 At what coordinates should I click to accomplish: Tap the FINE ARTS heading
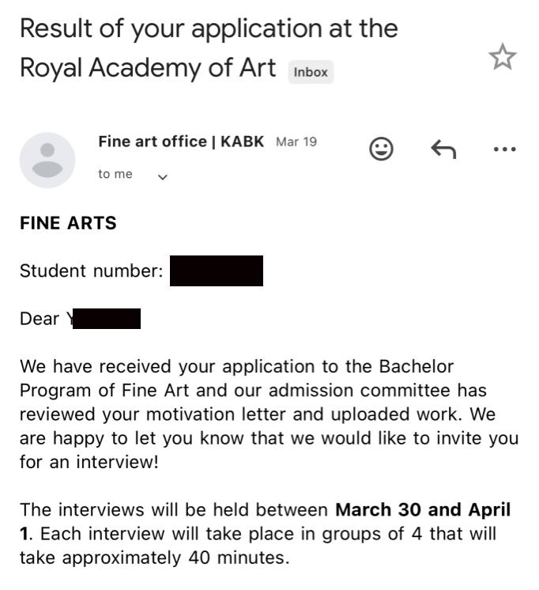click(x=68, y=223)
